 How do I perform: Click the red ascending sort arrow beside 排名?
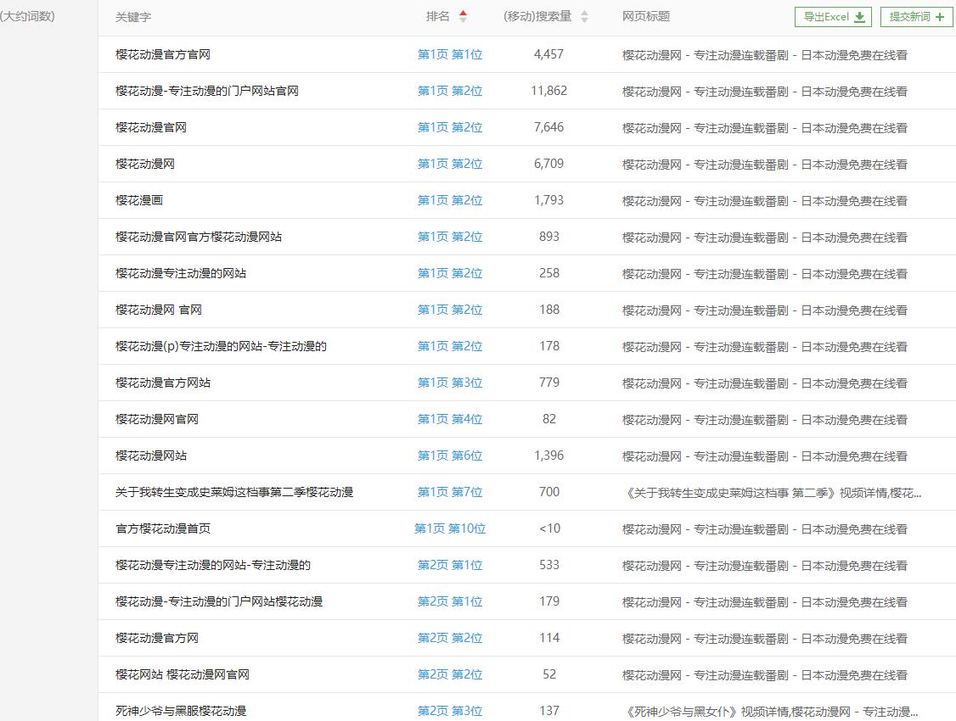click(x=463, y=13)
